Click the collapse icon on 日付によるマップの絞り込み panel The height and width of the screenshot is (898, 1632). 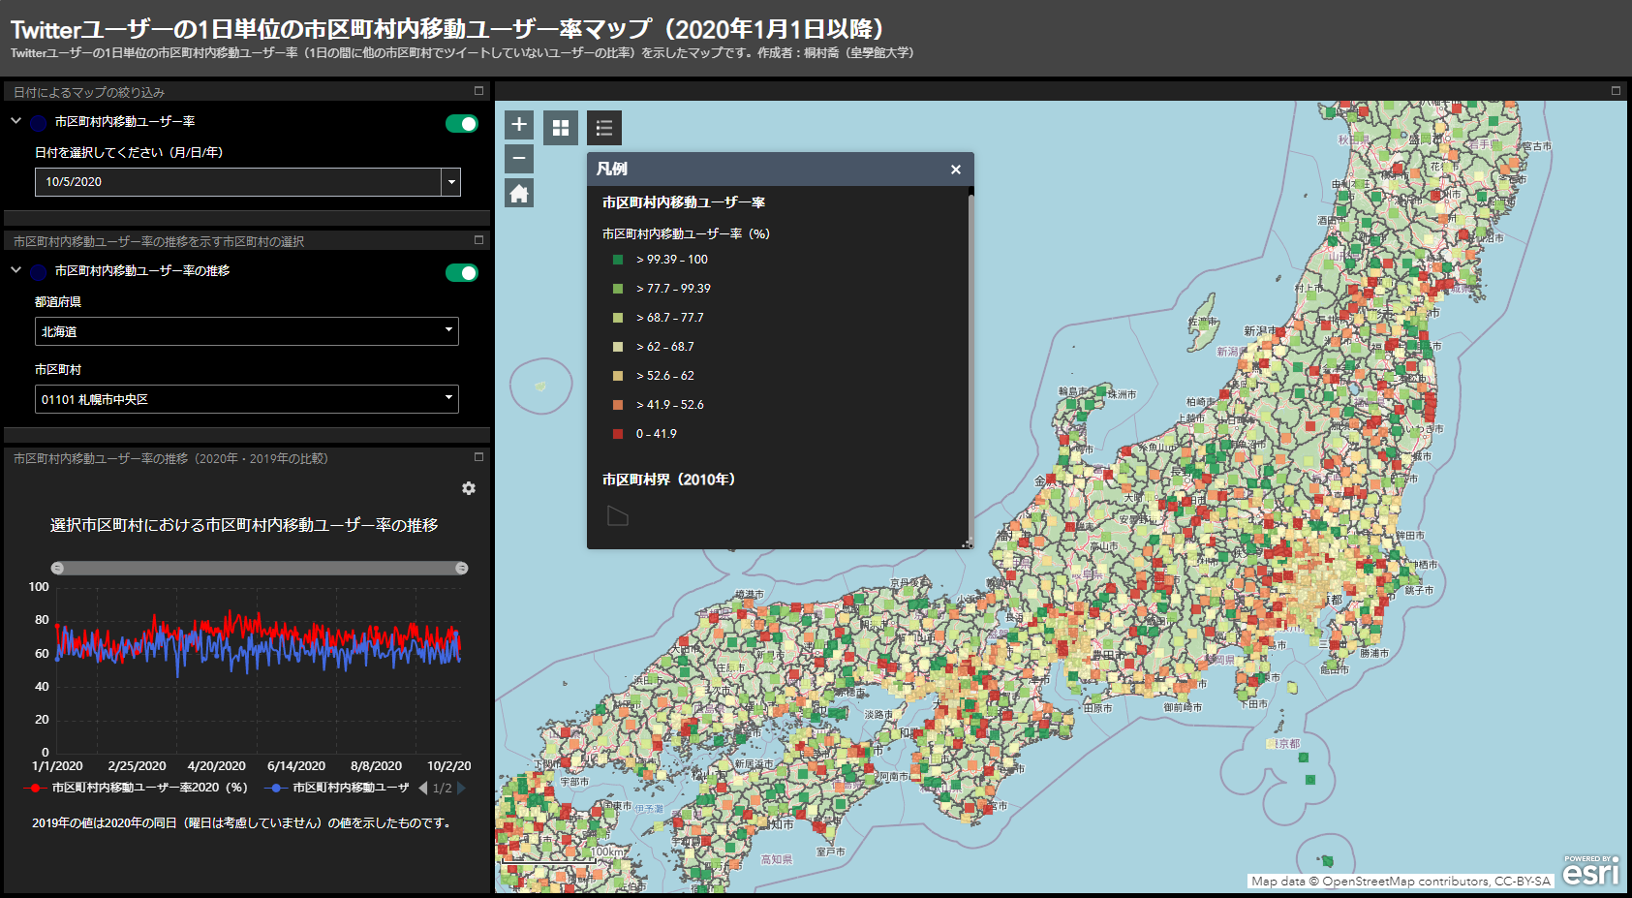477,90
